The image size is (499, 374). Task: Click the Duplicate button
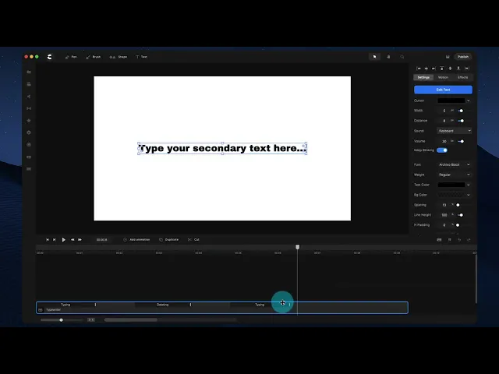[x=168, y=239]
